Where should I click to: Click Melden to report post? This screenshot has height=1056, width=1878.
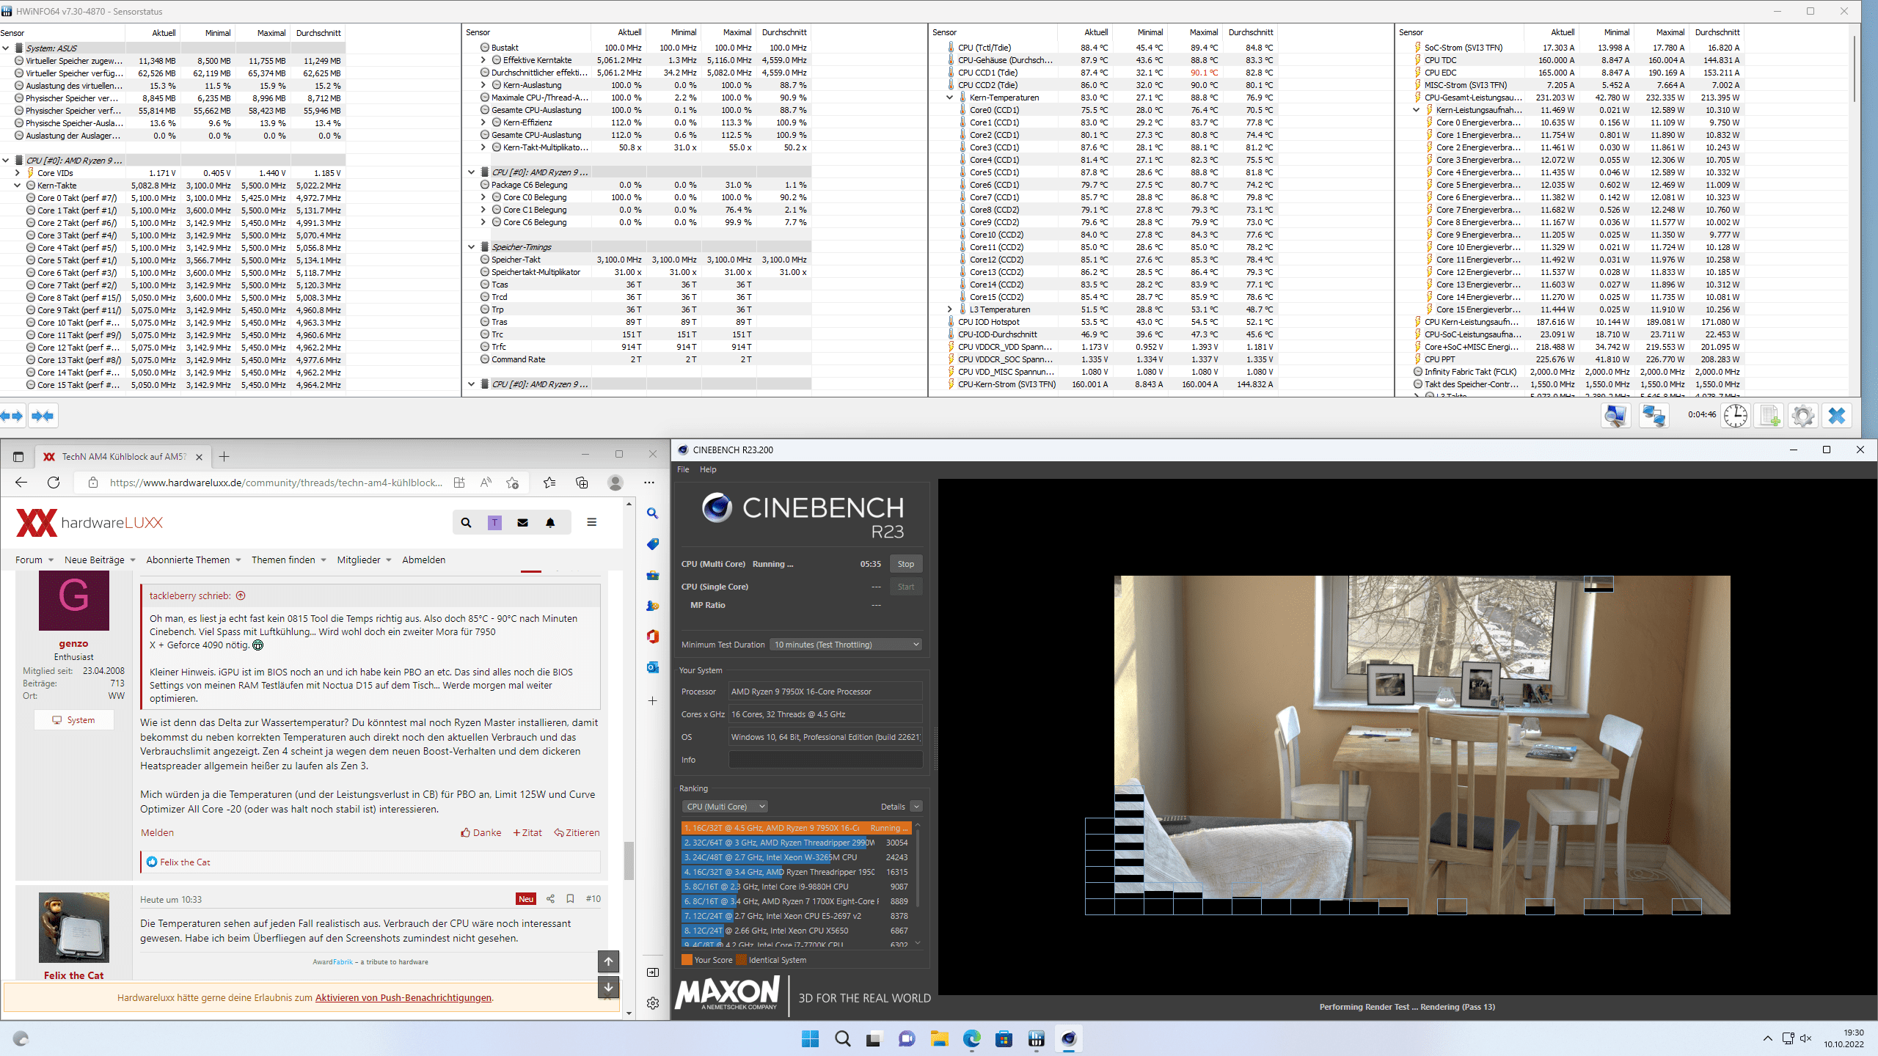click(x=157, y=833)
